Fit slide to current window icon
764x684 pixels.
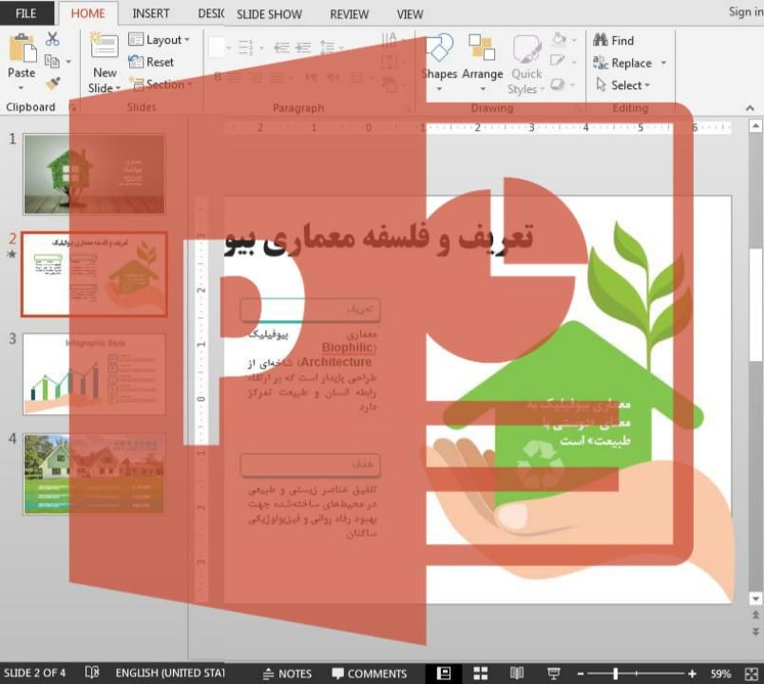tap(751, 674)
